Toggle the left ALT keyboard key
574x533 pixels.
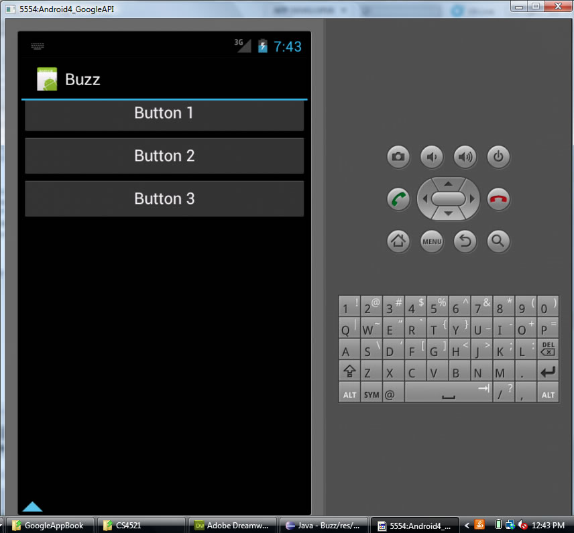click(x=349, y=394)
